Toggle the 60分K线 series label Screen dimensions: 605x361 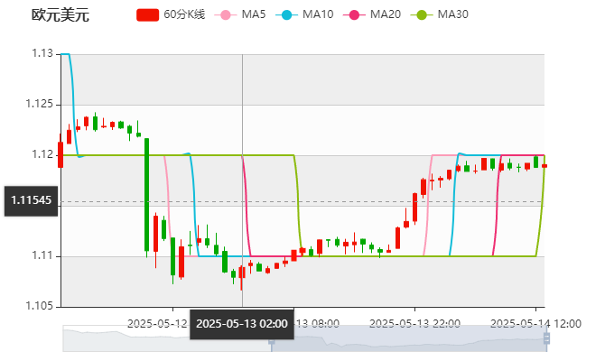[184, 15]
